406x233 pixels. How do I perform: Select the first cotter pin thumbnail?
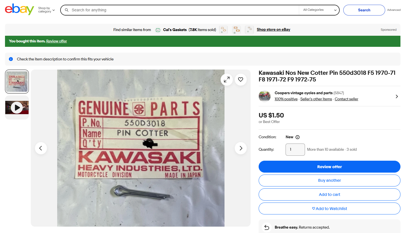tap(17, 82)
